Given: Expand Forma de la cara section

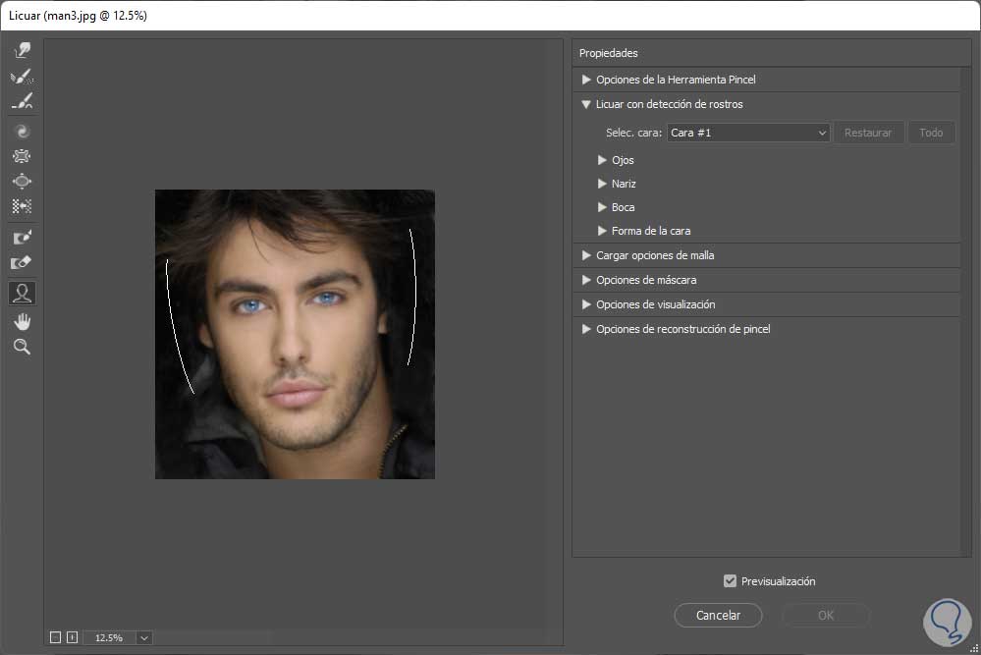Looking at the screenshot, I should point(602,231).
